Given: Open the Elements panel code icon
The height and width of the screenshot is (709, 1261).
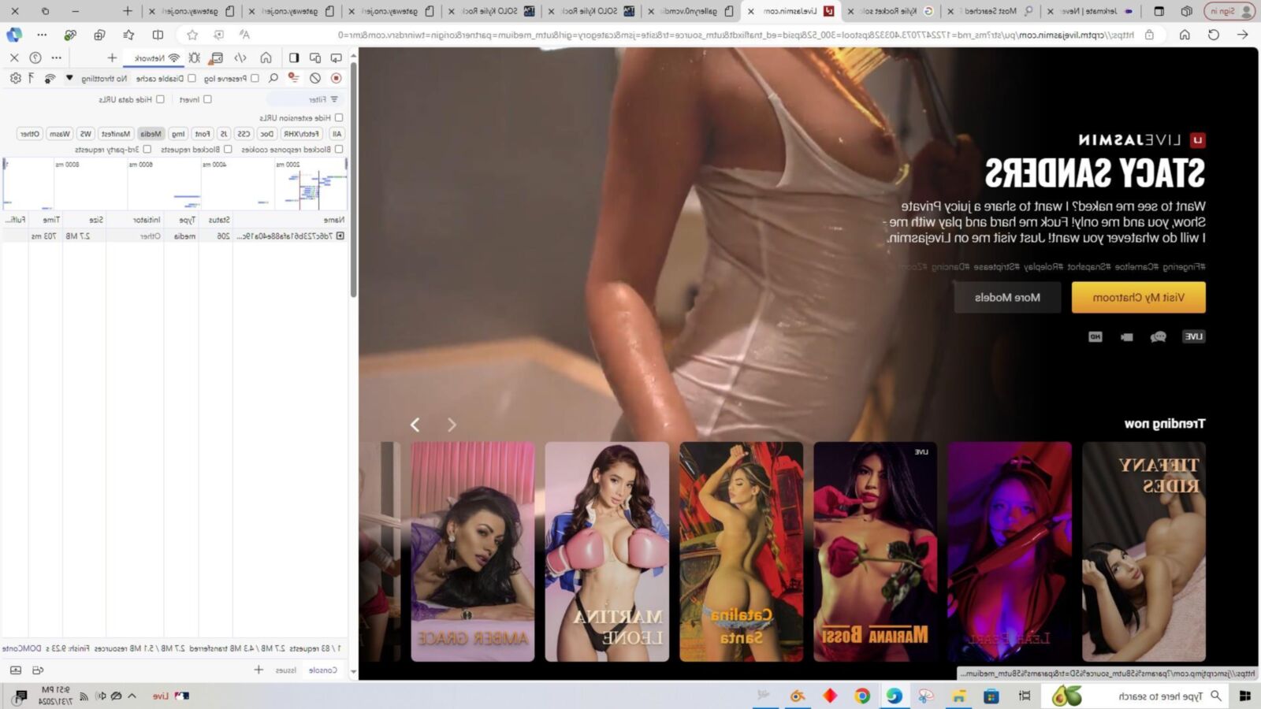Looking at the screenshot, I should 241,58.
